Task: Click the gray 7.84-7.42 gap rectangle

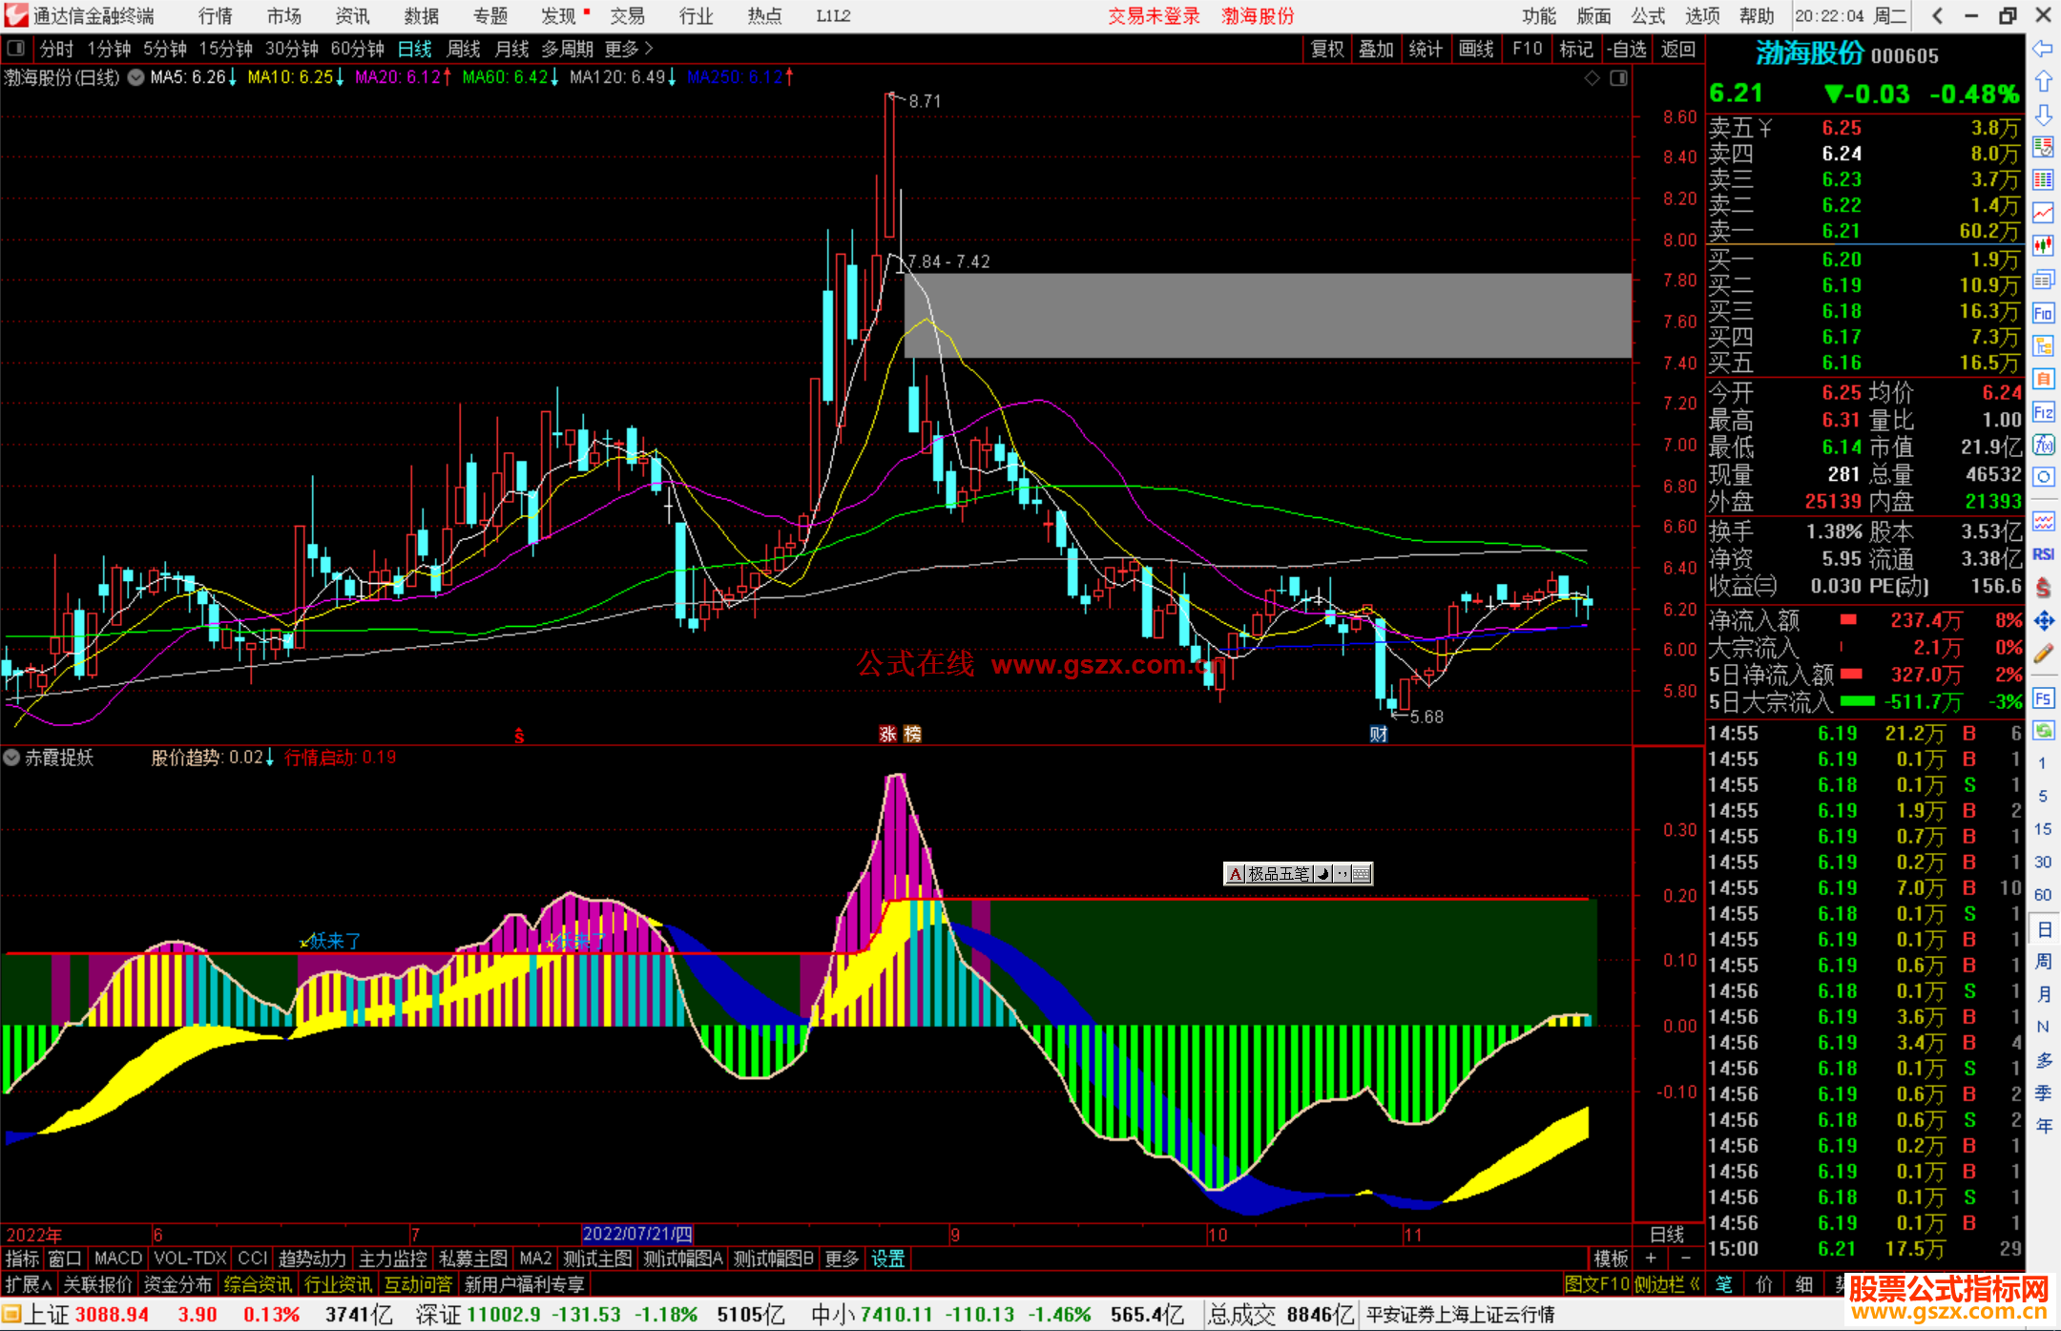Action: pyautogui.click(x=1267, y=316)
